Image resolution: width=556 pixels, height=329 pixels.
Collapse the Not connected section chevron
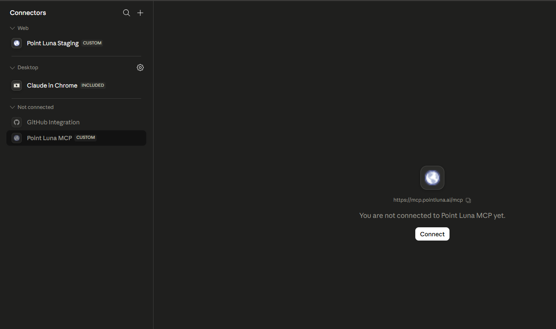click(x=12, y=107)
